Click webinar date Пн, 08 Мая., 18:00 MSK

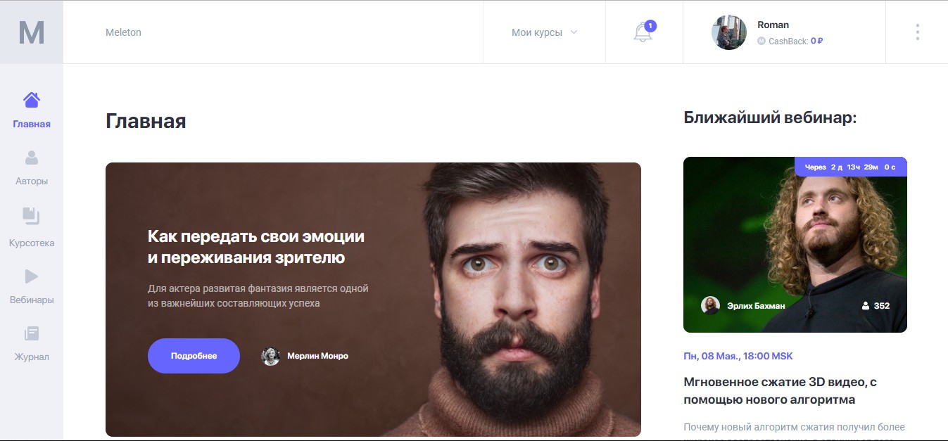[738, 356]
